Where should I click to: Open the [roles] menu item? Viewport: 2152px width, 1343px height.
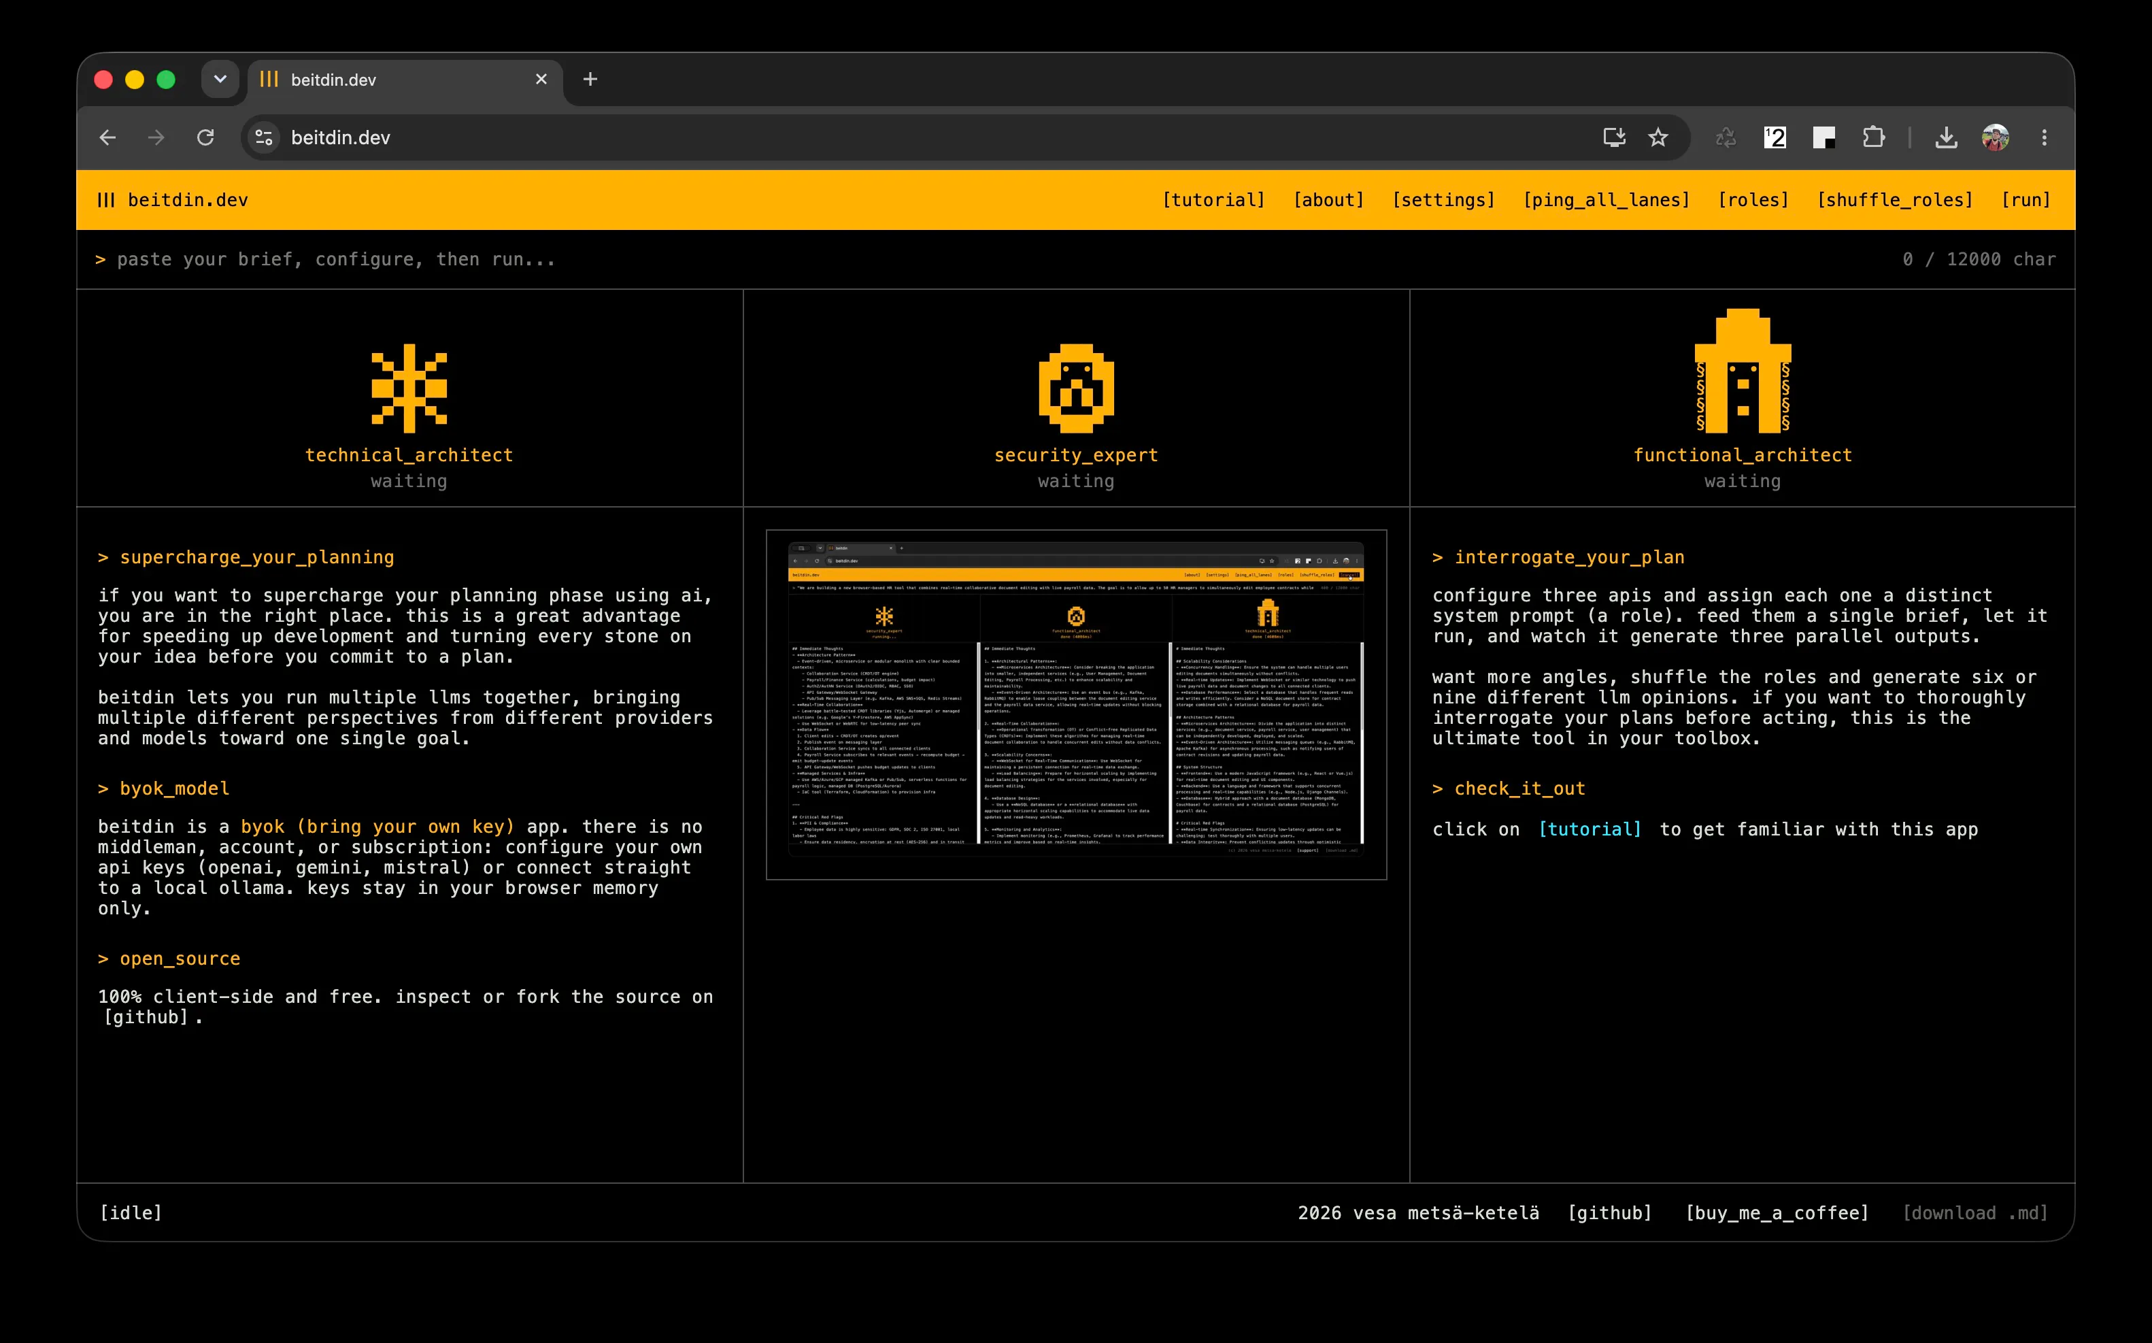pos(1753,200)
